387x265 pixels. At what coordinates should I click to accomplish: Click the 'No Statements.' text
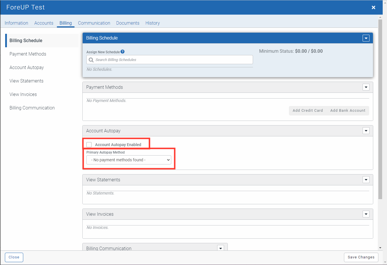coord(100,193)
